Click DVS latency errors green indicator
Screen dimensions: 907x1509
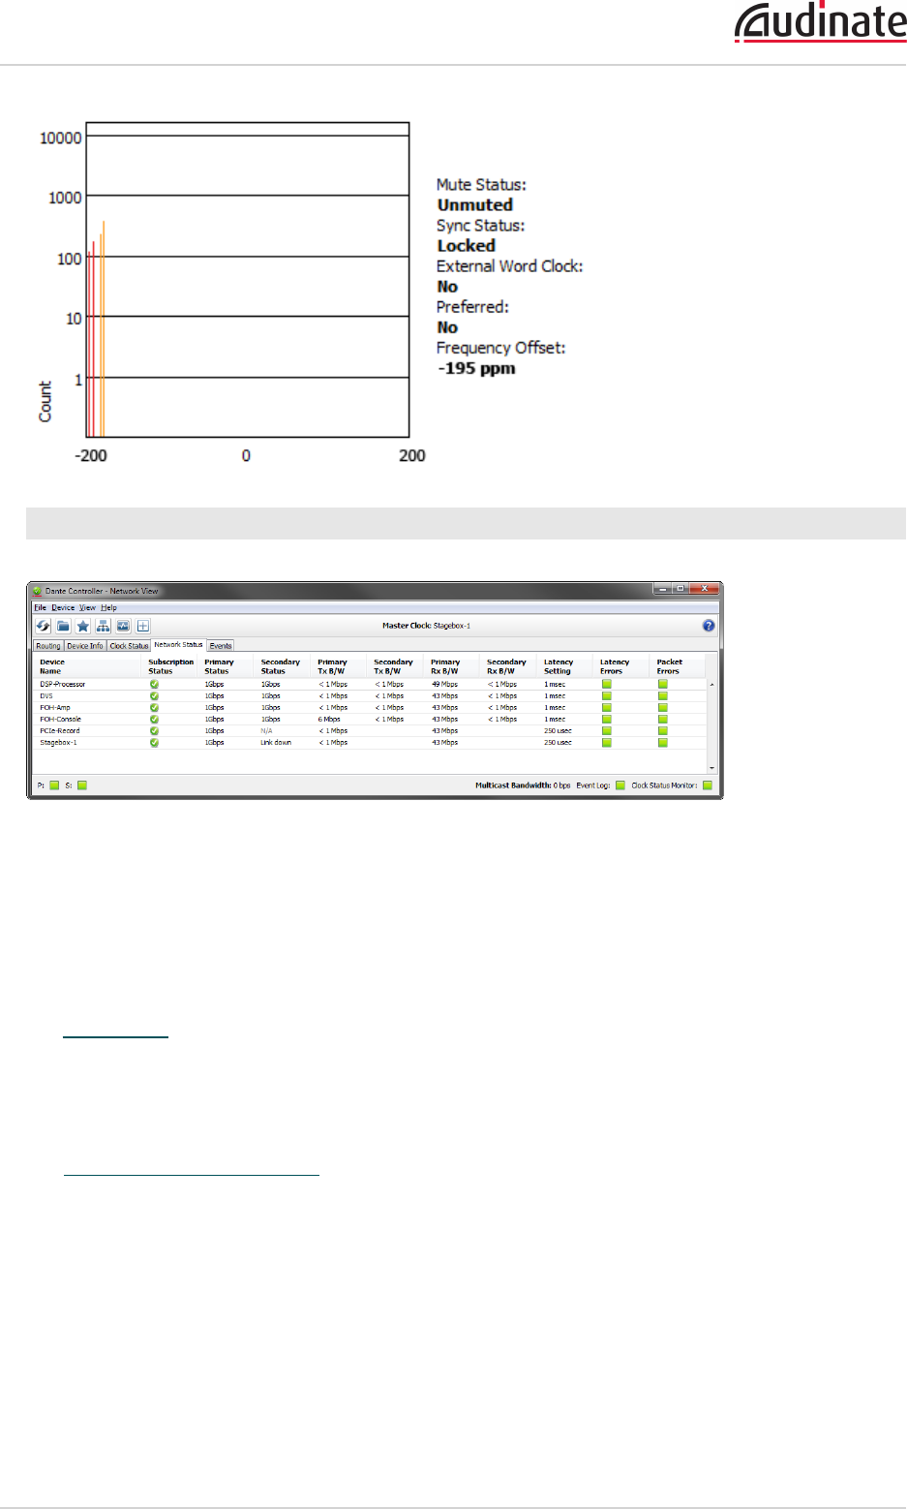(607, 695)
